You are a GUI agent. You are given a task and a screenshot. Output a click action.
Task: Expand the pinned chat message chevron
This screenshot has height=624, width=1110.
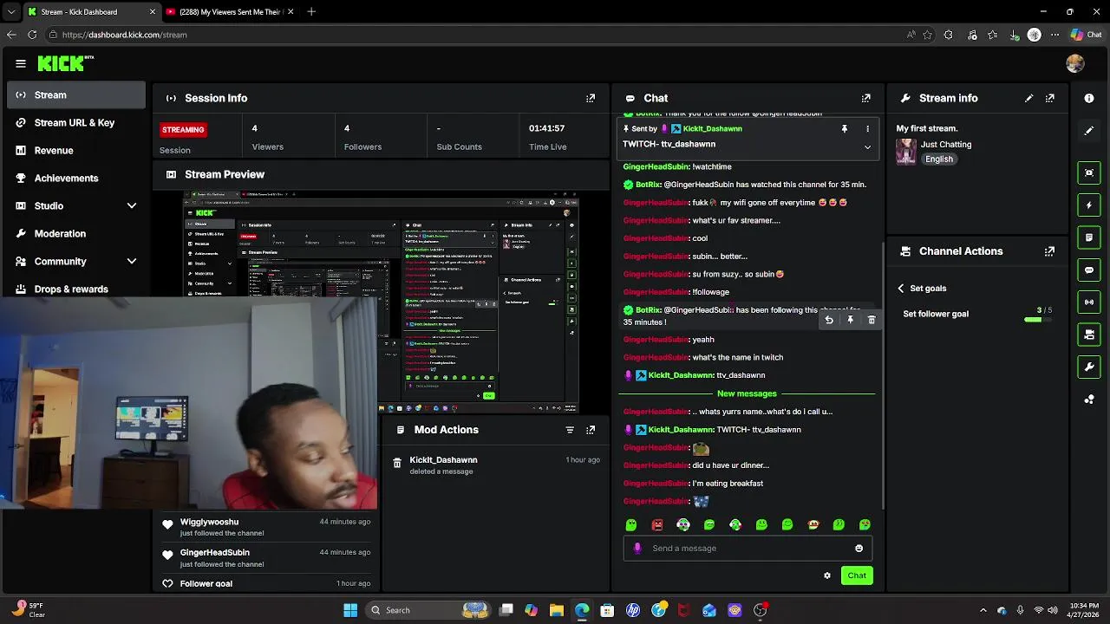867,147
